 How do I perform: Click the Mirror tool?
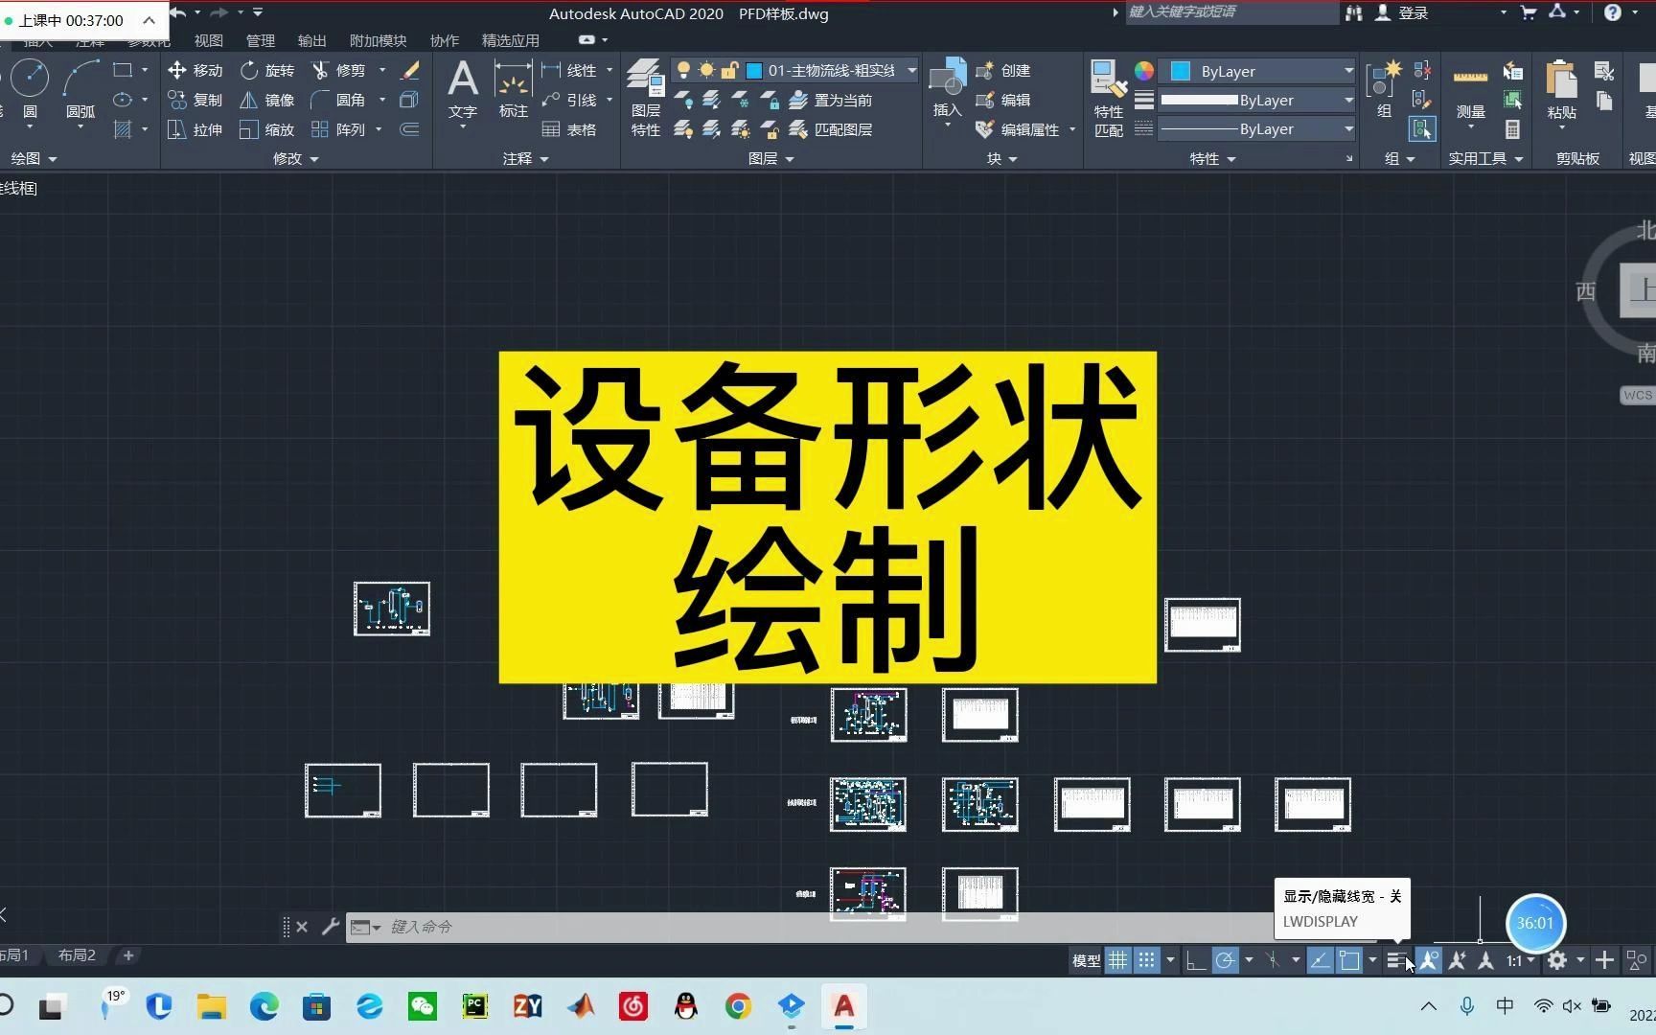[267, 100]
